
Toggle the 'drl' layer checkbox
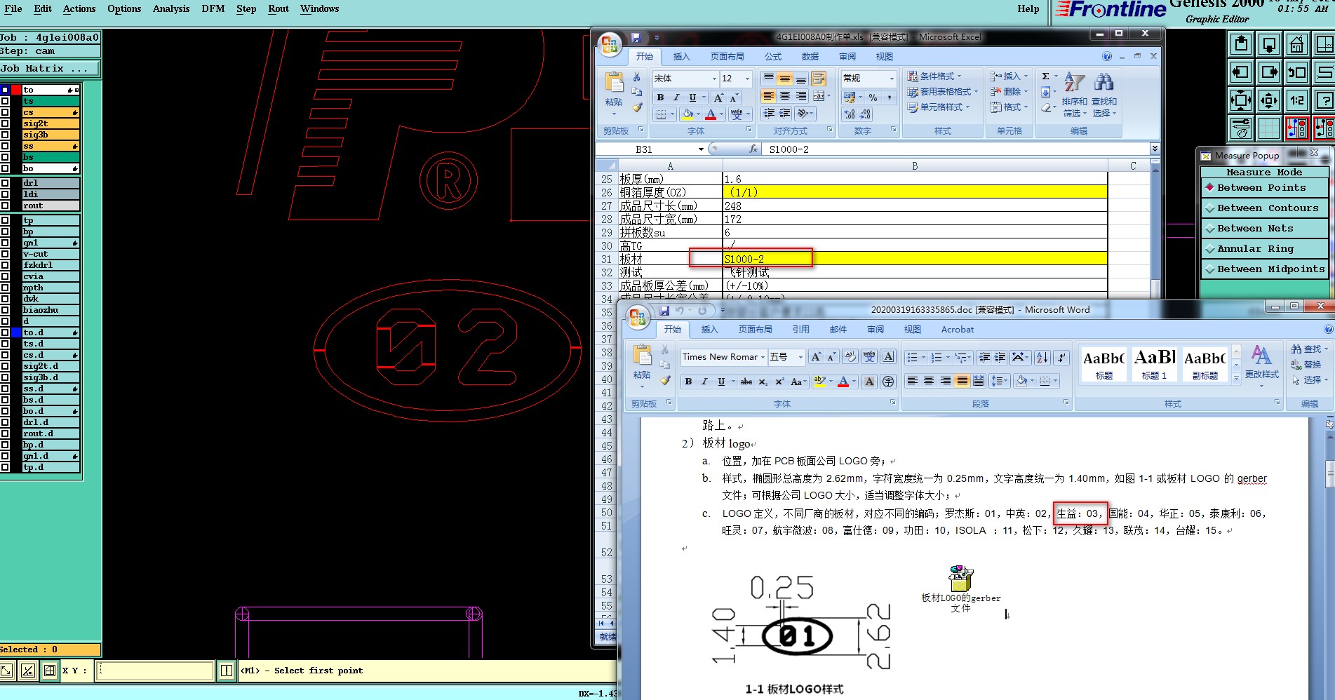5,183
